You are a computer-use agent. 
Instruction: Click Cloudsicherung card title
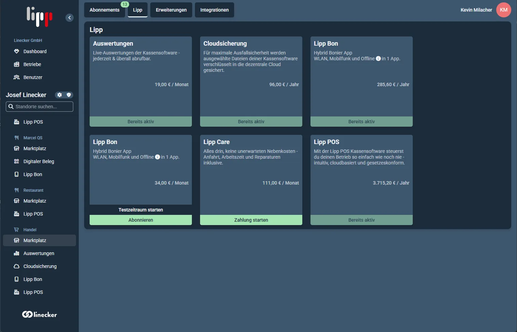225,44
